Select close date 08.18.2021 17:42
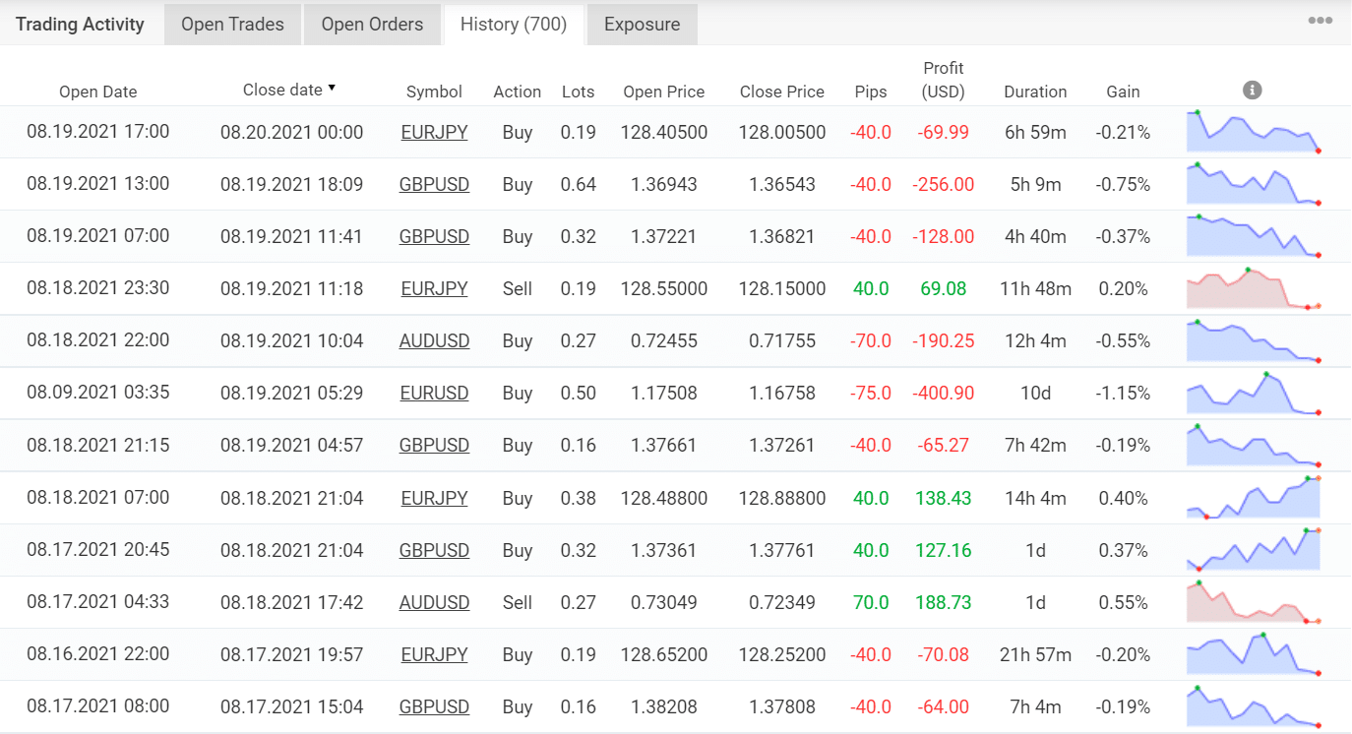 [291, 602]
